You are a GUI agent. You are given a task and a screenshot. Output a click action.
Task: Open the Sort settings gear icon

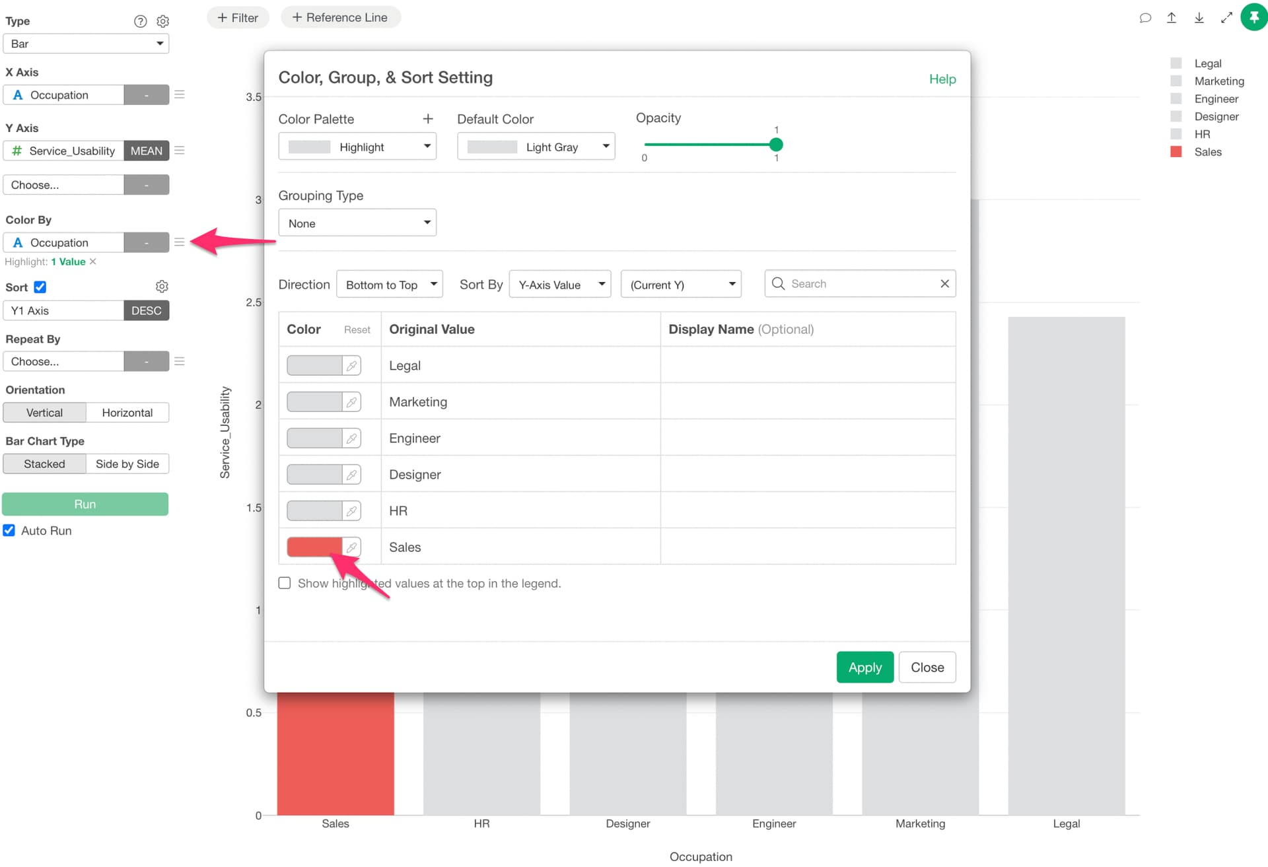pyautogui.click(x=162, y=287)
